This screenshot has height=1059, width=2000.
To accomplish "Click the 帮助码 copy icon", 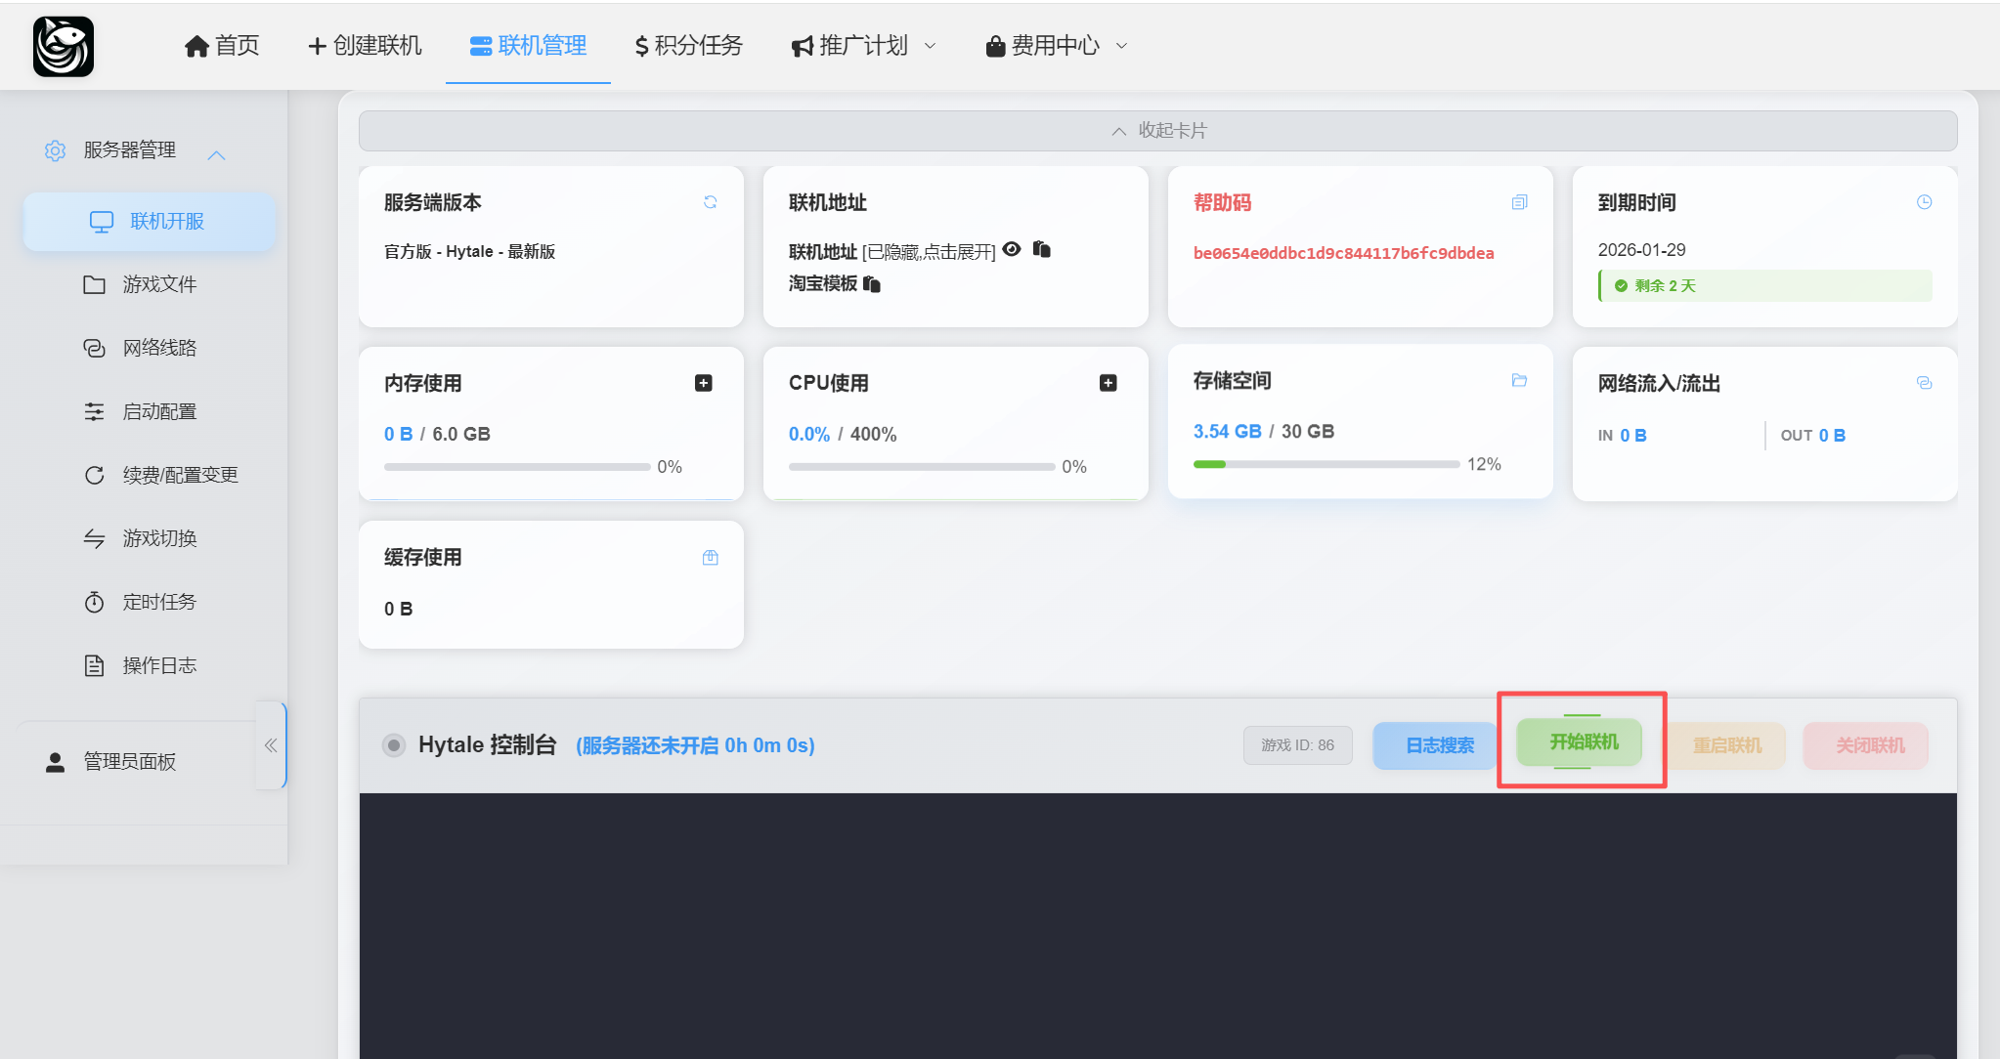I will pyautogui.click(x=1519, y=202).
